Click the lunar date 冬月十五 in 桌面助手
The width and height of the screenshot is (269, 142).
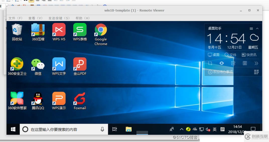click(x=215, y=47)
